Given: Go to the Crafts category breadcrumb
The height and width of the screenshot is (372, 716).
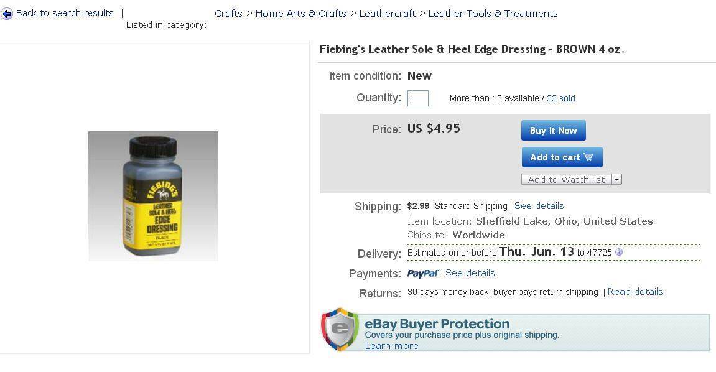Looking at the screenshot, I should pos(228,14).
